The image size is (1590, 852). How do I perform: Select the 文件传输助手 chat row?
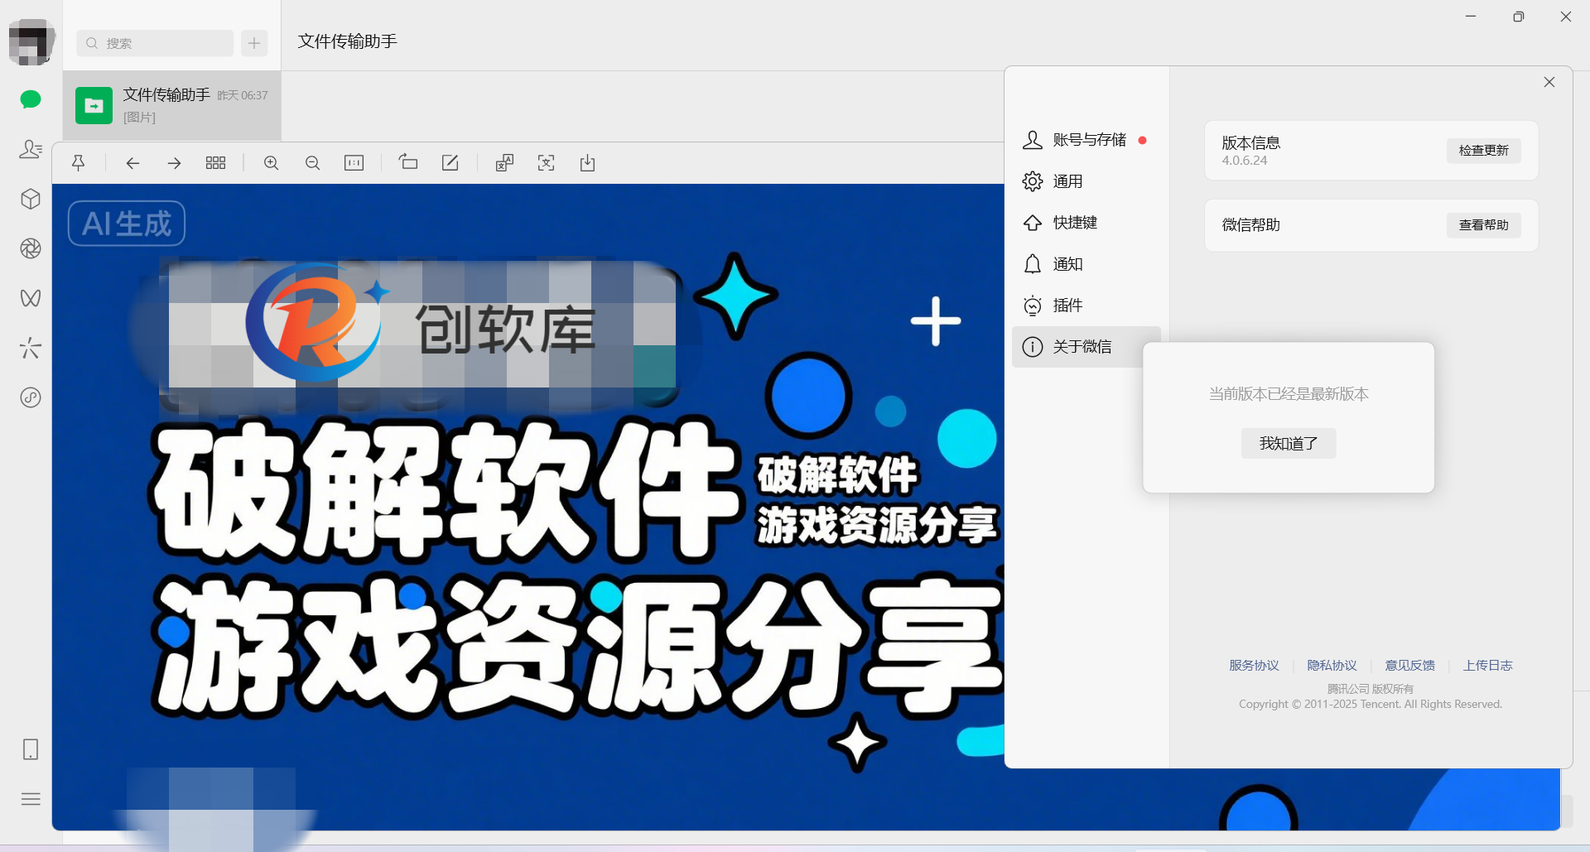click(x=172, y=106)
